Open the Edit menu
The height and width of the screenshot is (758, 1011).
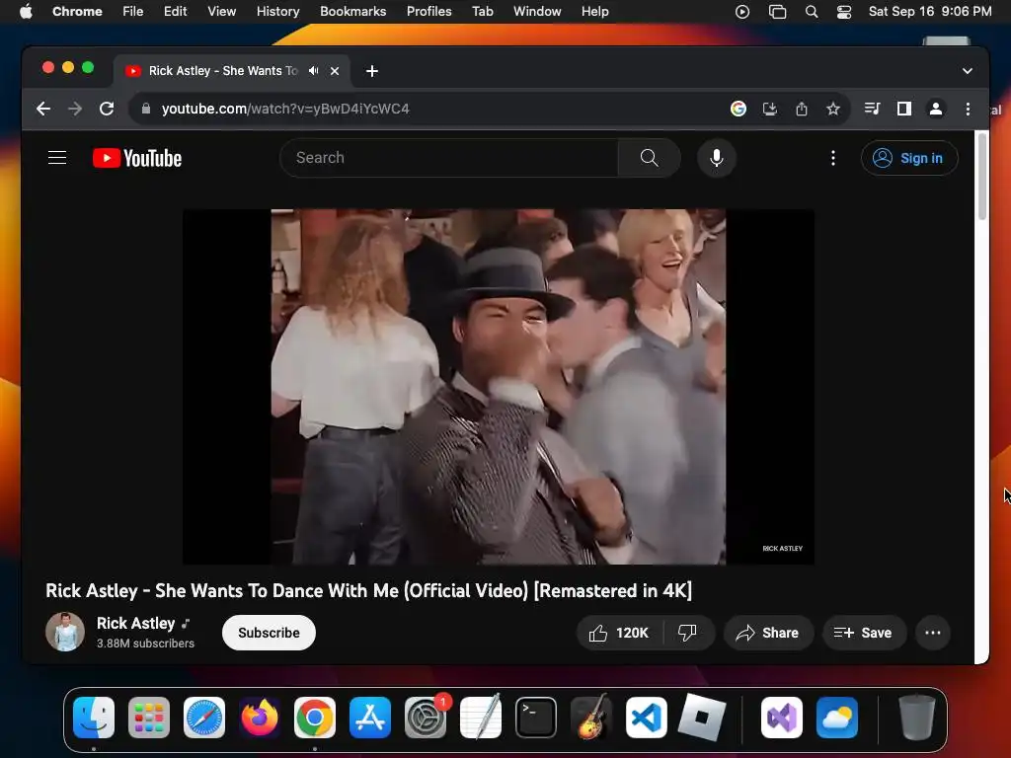[x=176, y=12]
